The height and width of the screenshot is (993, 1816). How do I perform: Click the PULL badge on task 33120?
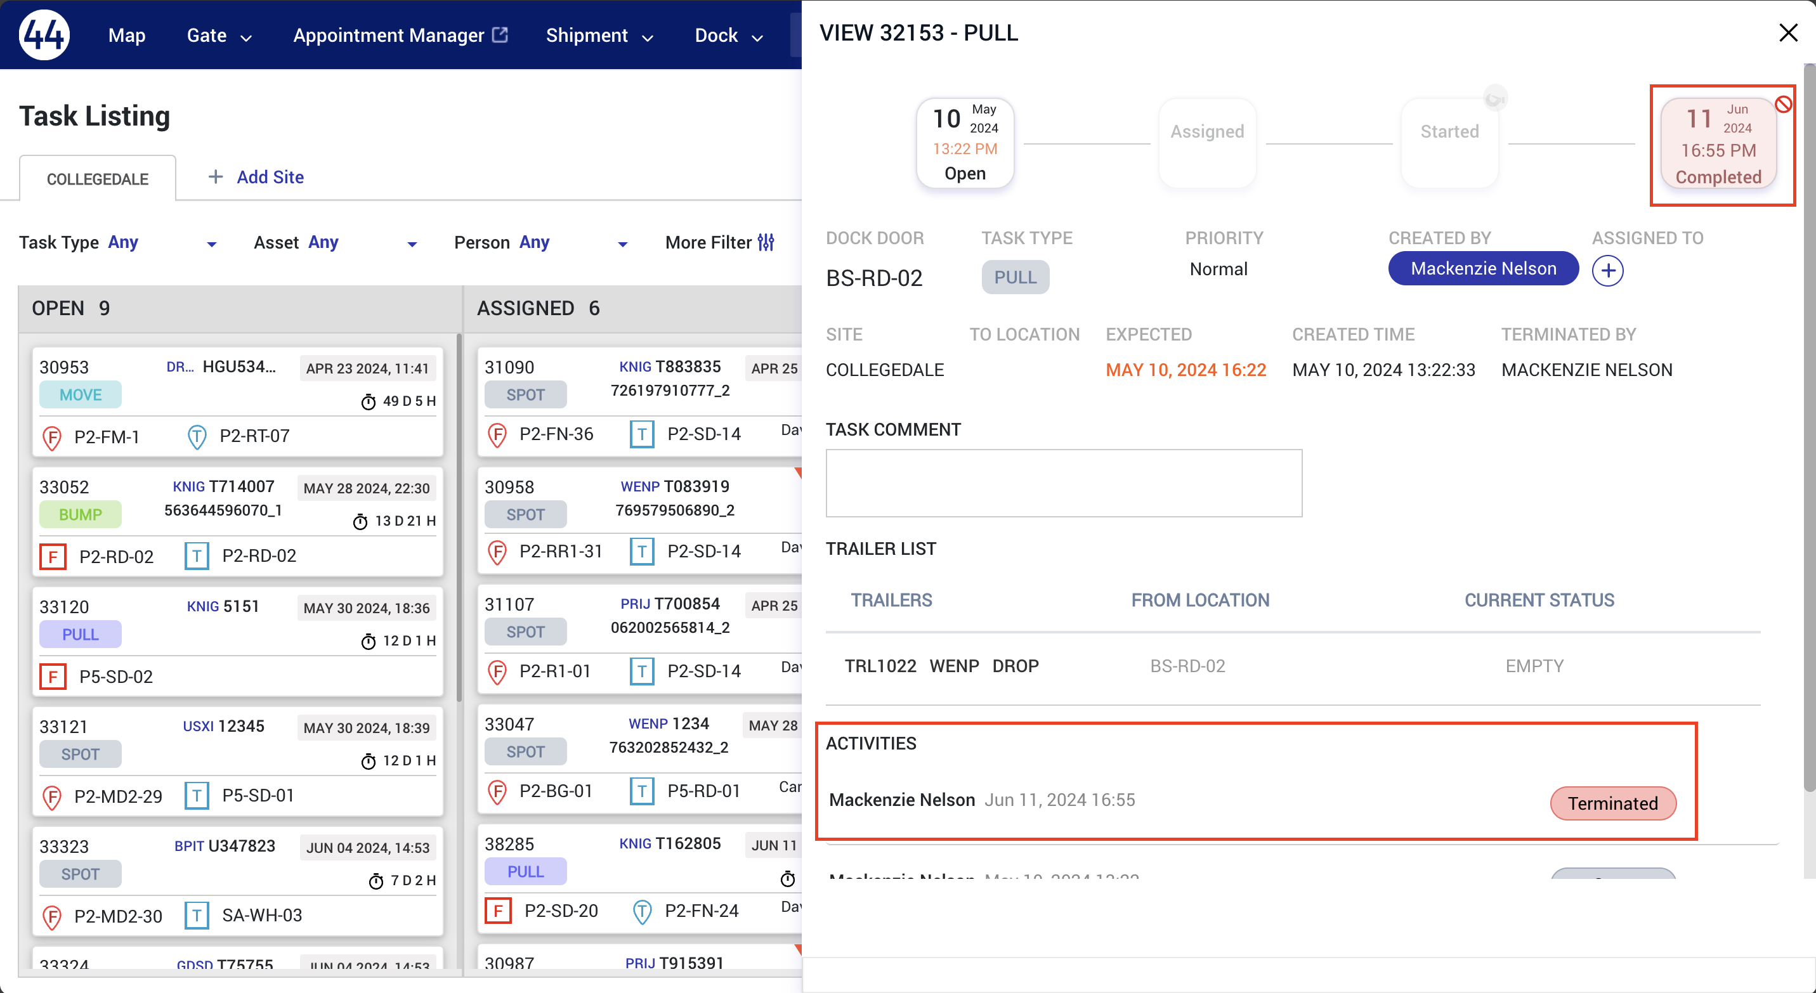[81, 634]
